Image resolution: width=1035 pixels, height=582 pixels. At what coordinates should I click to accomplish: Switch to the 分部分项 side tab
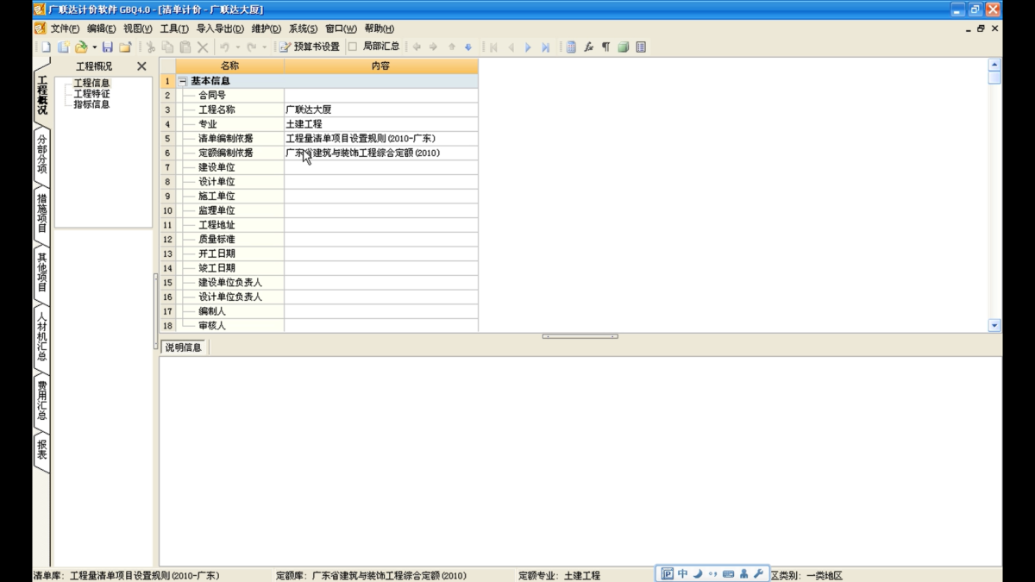[42, 153]
